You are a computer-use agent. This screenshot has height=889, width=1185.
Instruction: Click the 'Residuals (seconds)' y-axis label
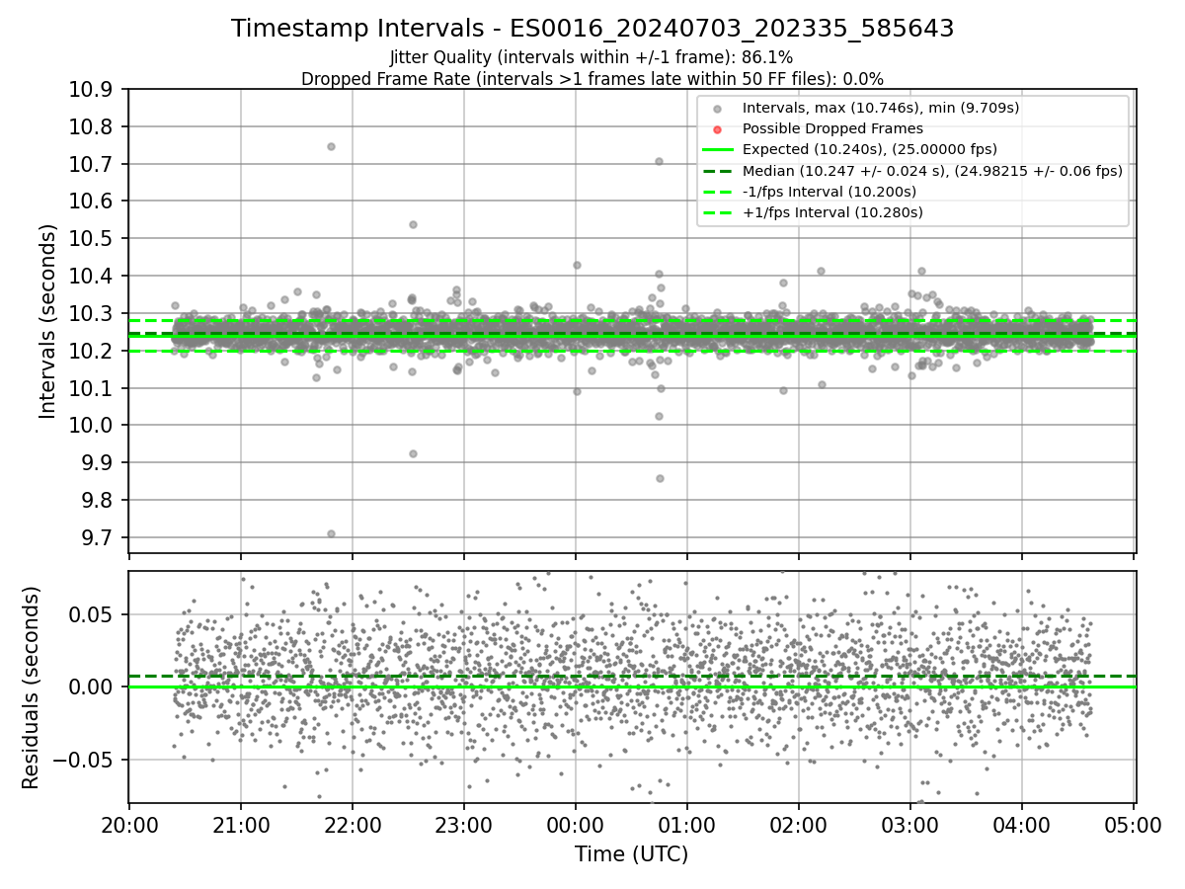32,687
